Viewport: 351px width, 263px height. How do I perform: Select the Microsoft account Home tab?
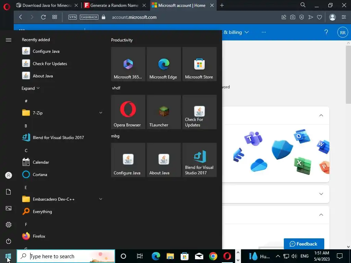click(x=182, y=5)
